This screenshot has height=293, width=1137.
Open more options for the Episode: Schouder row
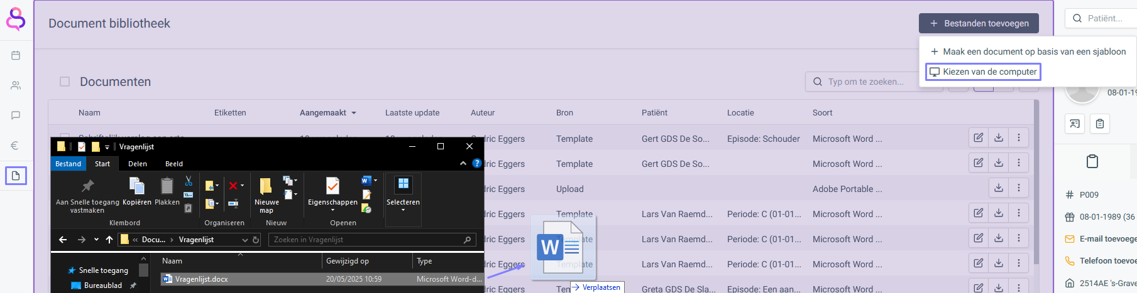tap(1019, 138)
